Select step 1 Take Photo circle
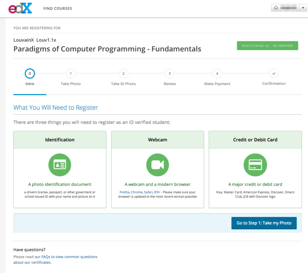This screenshot has height=273, width=308. point(71,73)
